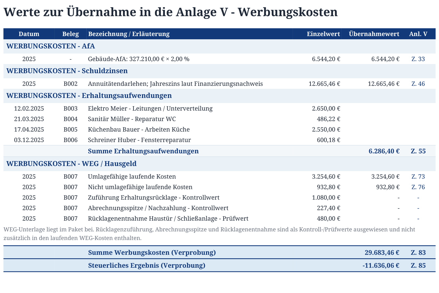Open the 'Z. 73' line reference

click(x=418, y=176)
